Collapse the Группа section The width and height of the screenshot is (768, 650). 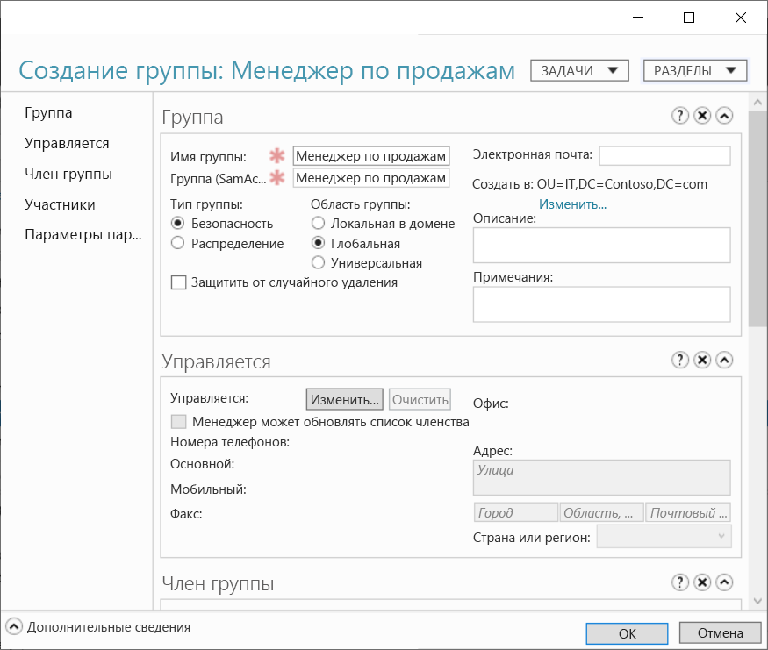[724, 116]
